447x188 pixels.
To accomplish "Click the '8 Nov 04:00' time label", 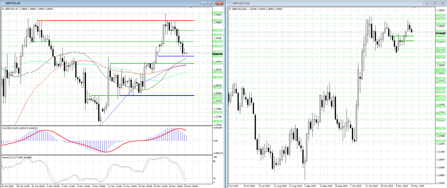I will pyautogui.click(x=99, y=186).
